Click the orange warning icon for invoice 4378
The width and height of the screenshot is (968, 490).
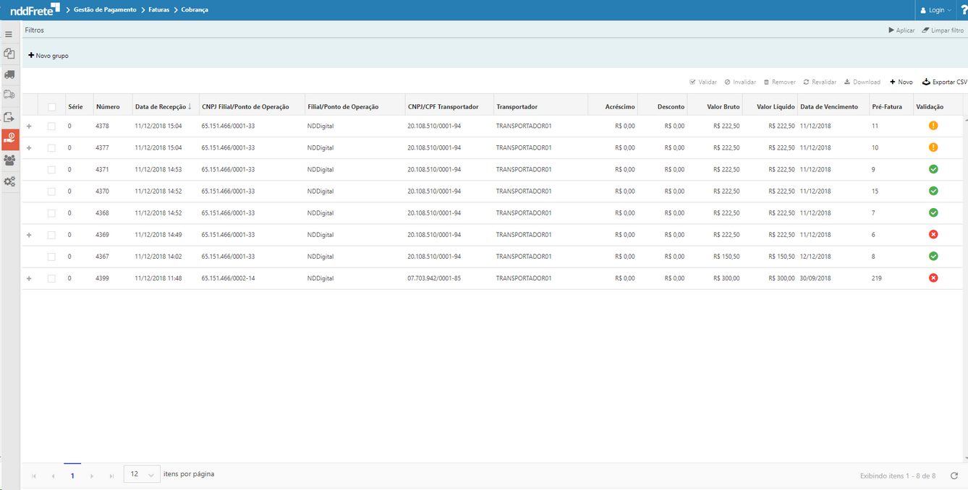point(933,126)
